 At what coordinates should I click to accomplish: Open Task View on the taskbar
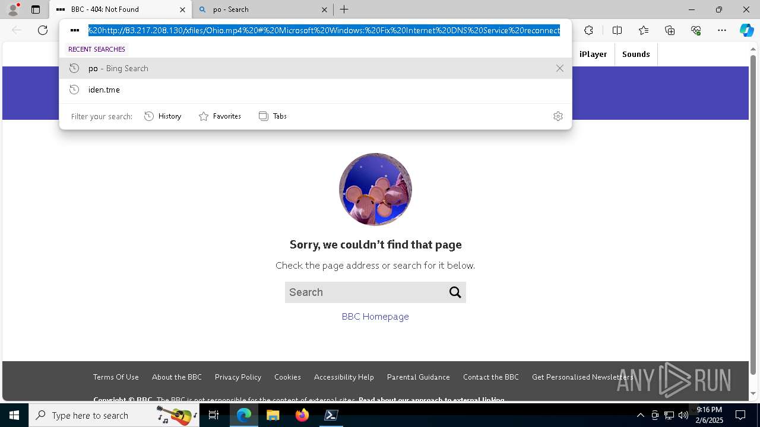click(214, 415)
